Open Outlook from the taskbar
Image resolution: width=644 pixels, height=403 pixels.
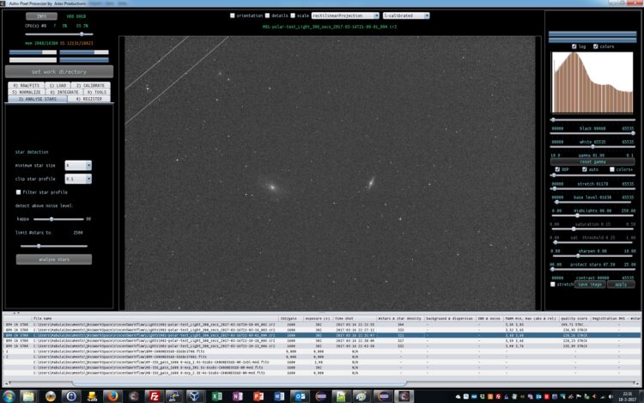point(301,396)
